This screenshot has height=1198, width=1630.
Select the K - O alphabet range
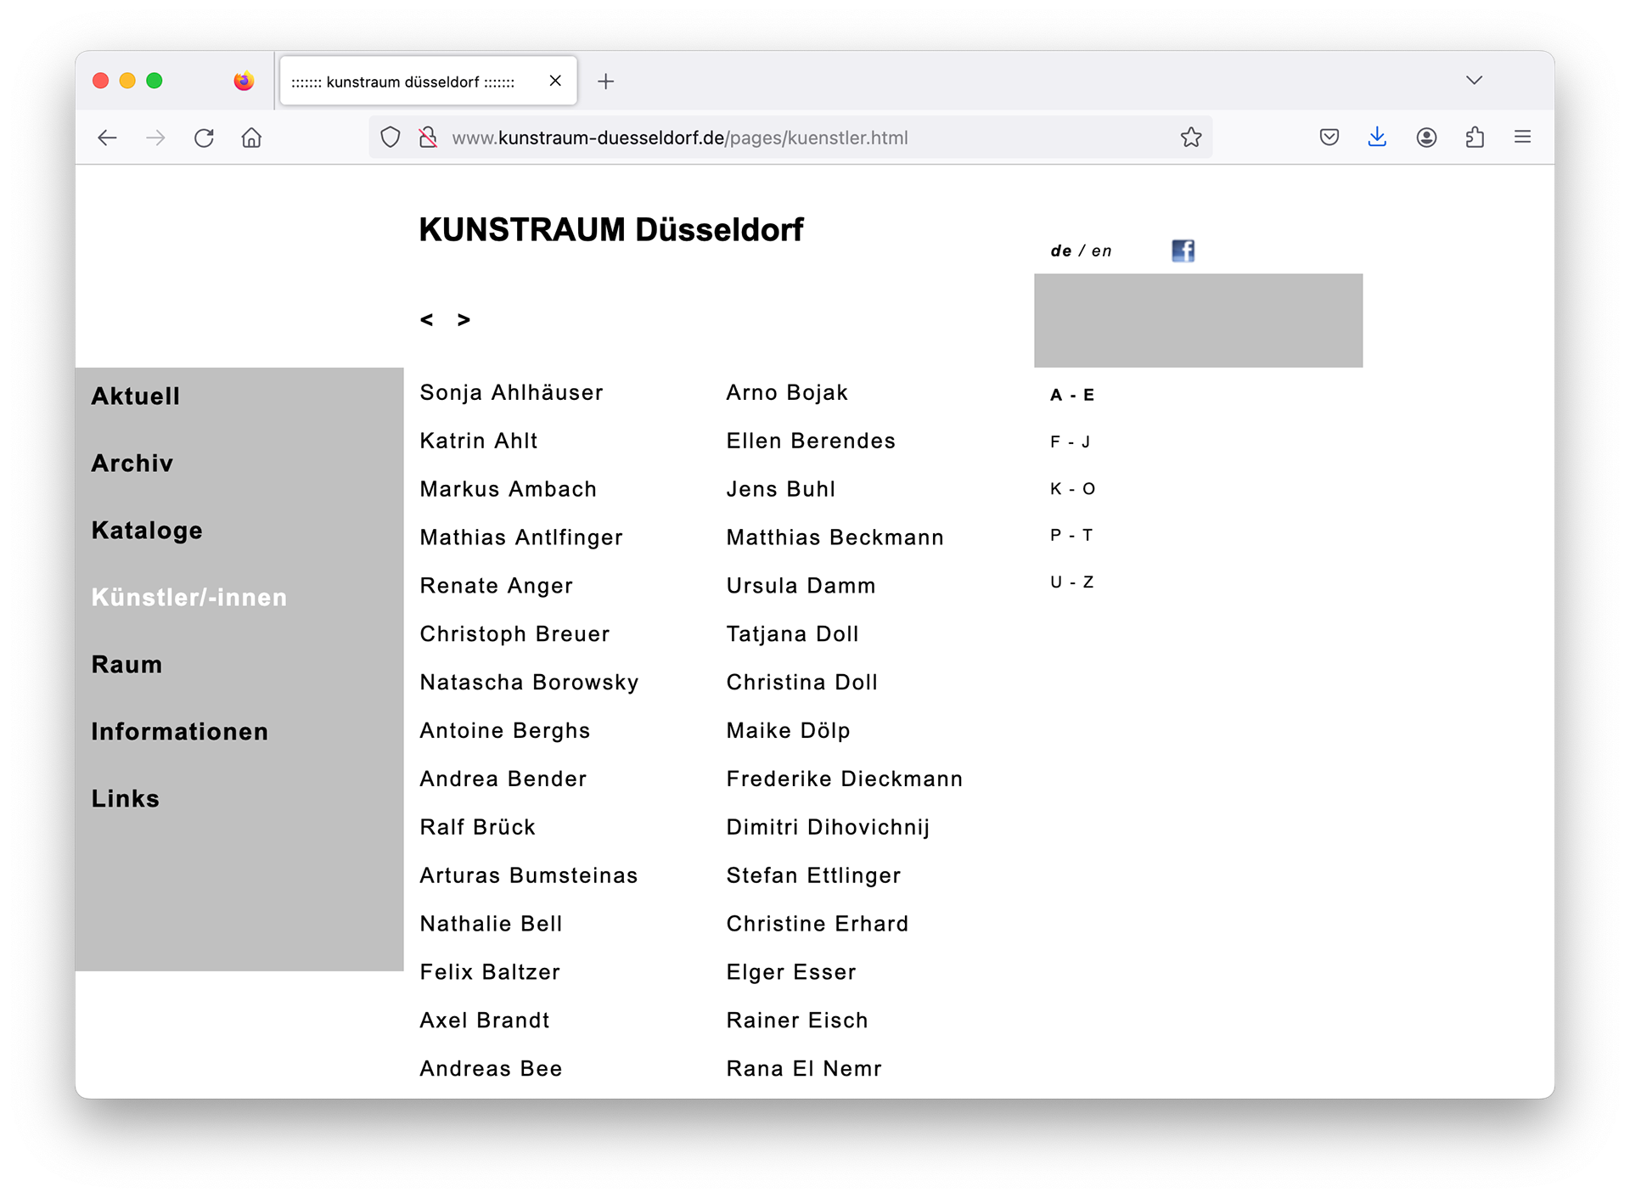(x=1072, y=489)
